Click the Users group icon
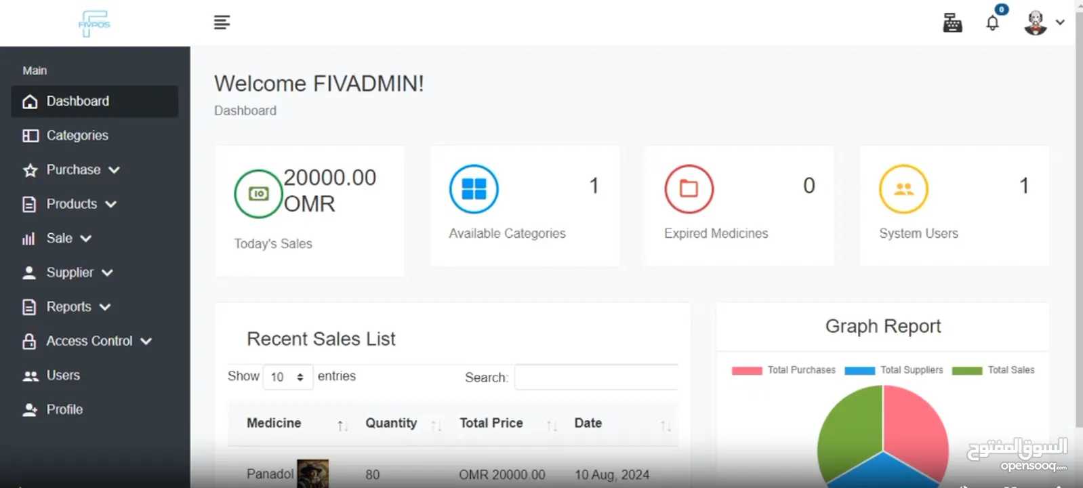This screenshot has height=488, width=1083. tap(30, 375)
